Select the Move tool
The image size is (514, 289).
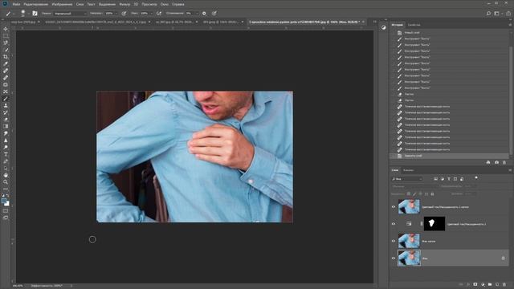tap(6, 29)
